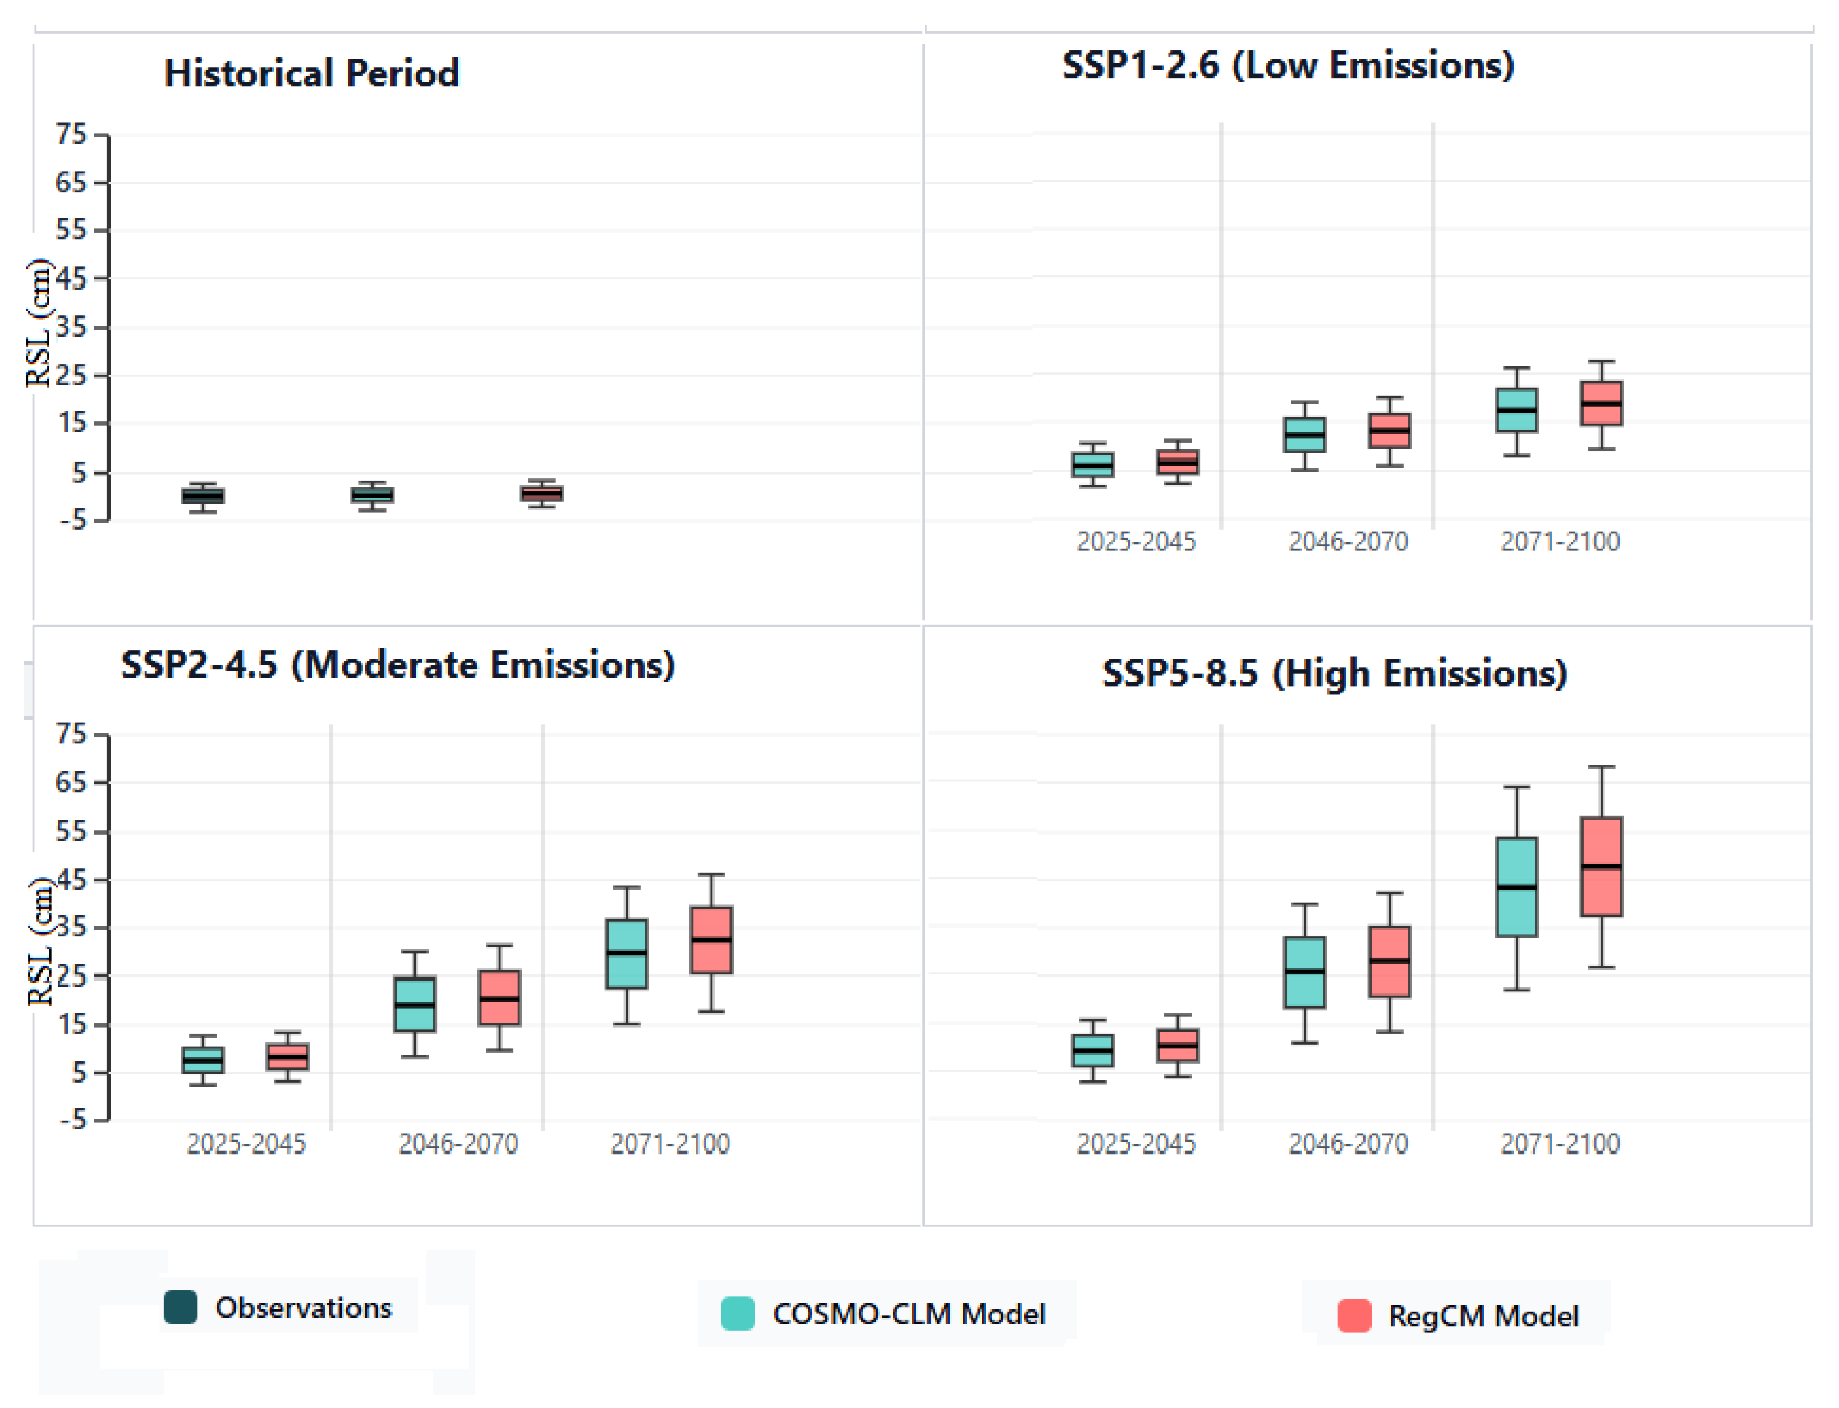Click COSMO-CLM 2071-2100 box in SSP5-8.5 panel
Image resolution: width=1839 pixels, height=1408 pixels.
[x=1516, y=887]
